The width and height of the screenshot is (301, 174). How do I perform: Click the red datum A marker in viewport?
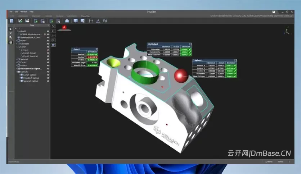(x=64, y=27)
